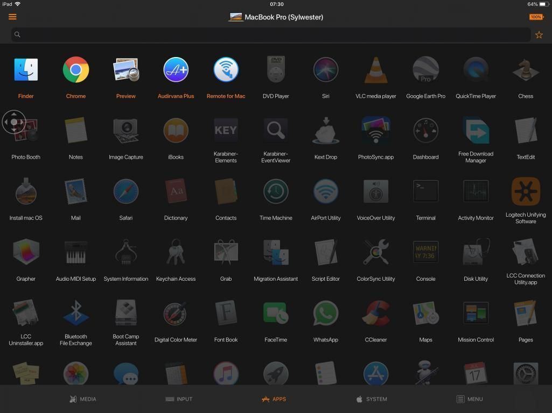
Task: Open iBooks app
Action: pyautogui.click(x=176, y=130)
